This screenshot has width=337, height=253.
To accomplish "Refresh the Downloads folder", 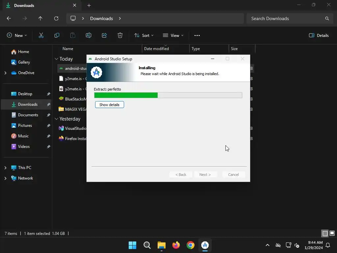I will (x=56, y=18).
